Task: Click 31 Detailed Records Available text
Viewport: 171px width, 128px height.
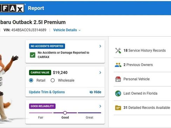Action: click(x=147, y=108)
